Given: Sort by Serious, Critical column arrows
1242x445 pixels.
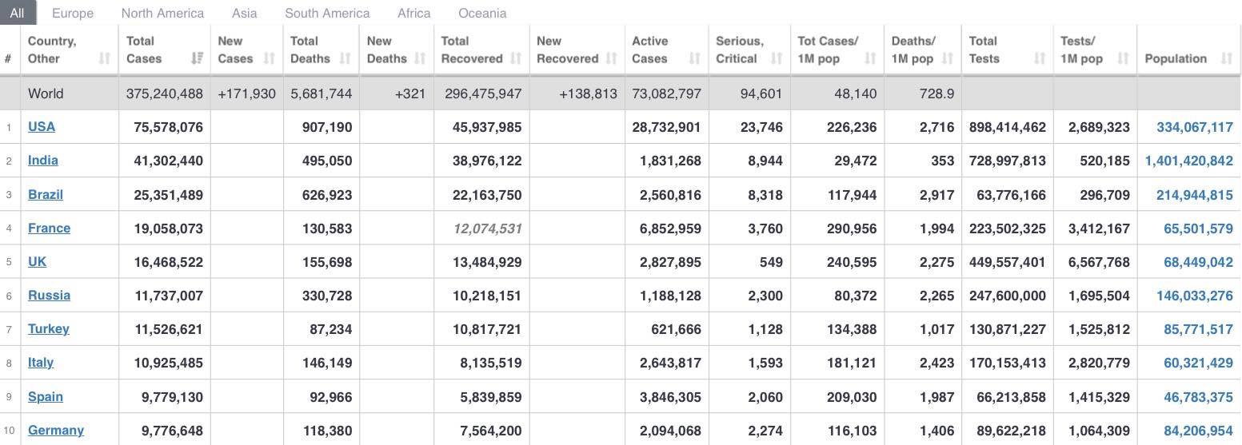Looking at the screenshot, I should [x=777, y=58].
